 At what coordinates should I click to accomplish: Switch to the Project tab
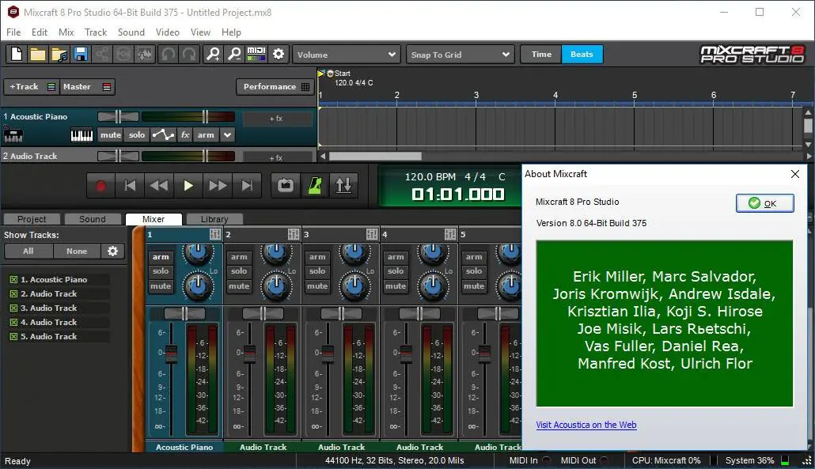click(x=32, y=219)
